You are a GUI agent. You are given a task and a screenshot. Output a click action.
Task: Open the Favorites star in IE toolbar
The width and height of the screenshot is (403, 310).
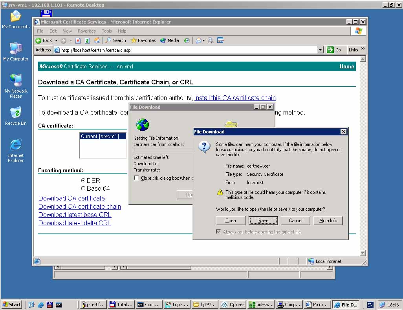pos(143,40)
